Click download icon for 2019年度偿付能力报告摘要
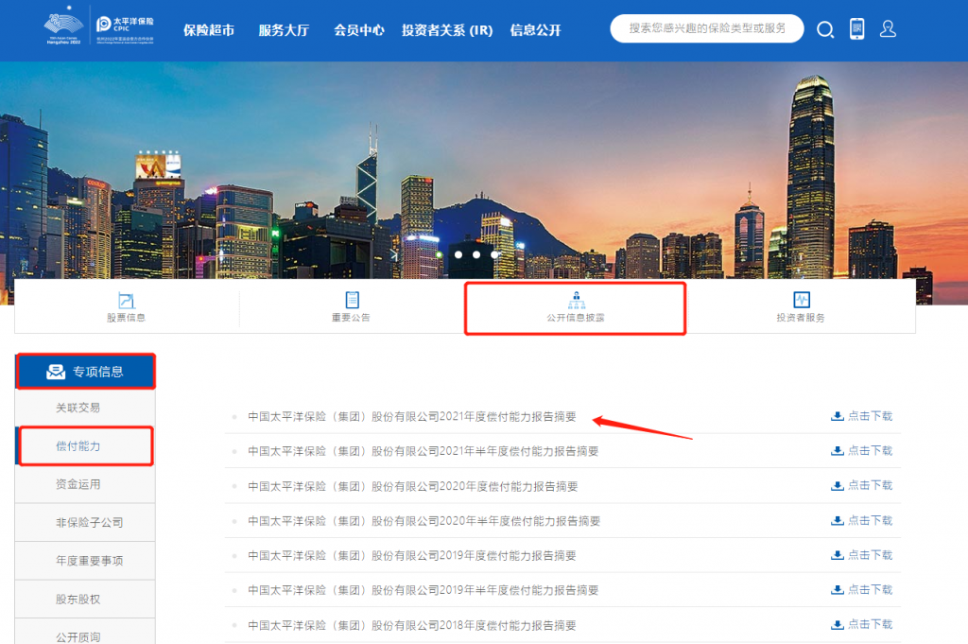Screen dimensions: 968x644 pyautogui.click(x=838, y=555)
